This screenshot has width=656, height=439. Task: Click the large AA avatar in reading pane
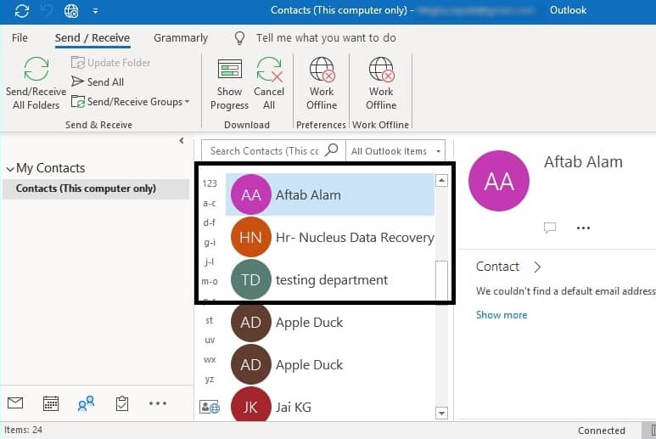pyautogui.click(x=499, y=181)
